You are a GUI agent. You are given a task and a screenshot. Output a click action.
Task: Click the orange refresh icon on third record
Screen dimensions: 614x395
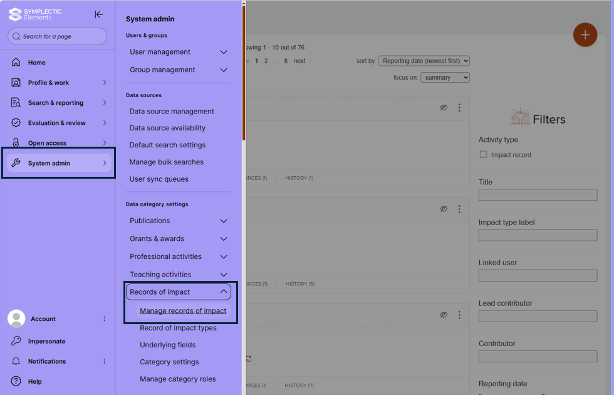click(249, 359)
